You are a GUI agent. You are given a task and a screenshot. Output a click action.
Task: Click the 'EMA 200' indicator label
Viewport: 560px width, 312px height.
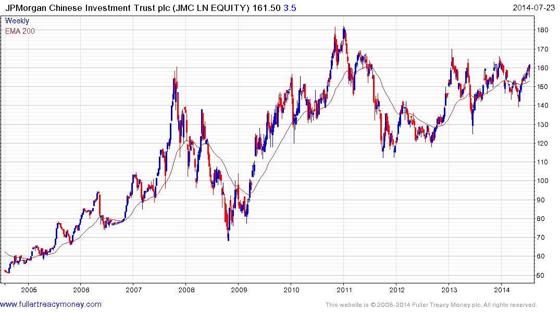click(20, 31)
